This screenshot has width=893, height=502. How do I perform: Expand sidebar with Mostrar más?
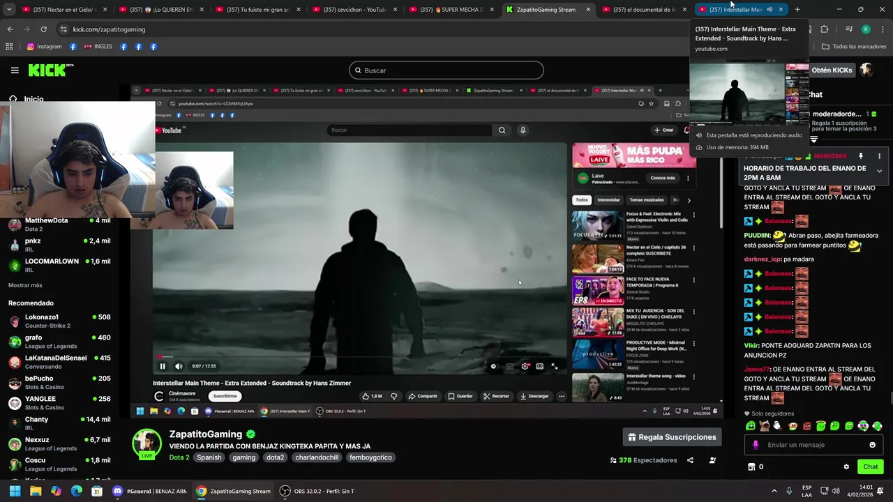pos(25,285)
